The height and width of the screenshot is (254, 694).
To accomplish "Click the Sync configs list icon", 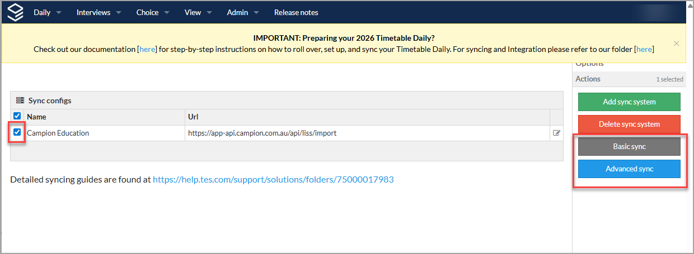I will pos(20,100).
